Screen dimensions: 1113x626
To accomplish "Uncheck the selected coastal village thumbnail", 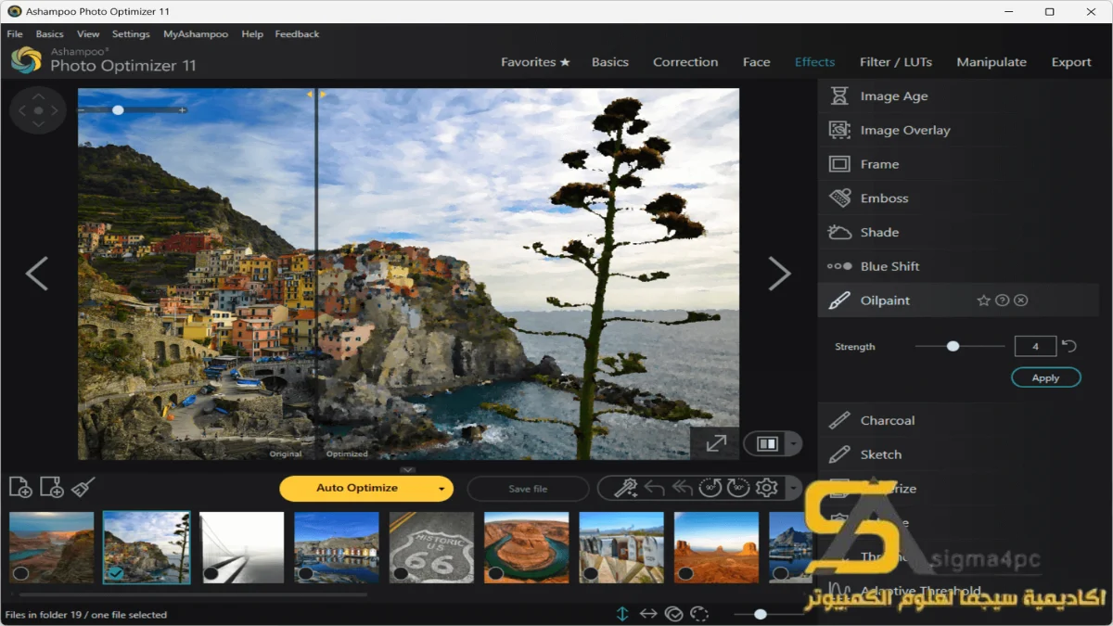I will [116, 573].
